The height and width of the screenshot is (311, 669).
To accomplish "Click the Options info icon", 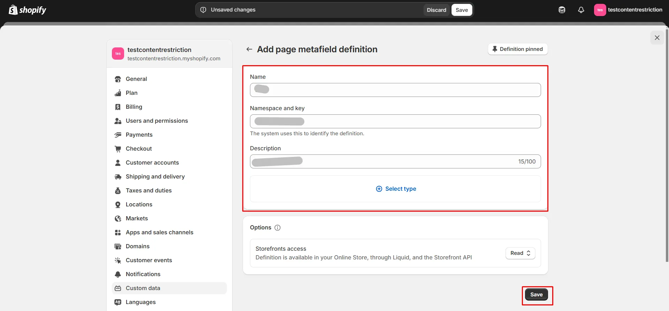I will point(278,228).
